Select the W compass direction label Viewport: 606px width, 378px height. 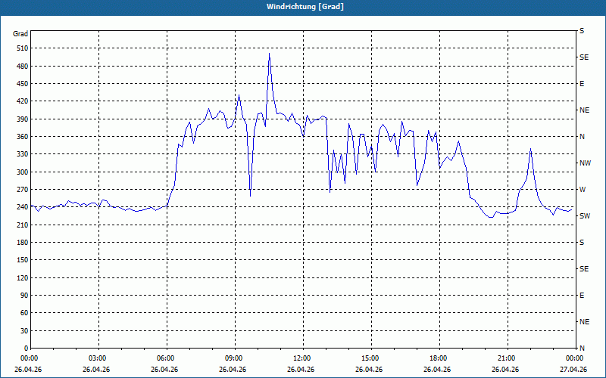583,190
